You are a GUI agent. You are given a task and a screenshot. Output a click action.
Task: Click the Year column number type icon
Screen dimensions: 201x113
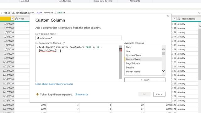16,19
